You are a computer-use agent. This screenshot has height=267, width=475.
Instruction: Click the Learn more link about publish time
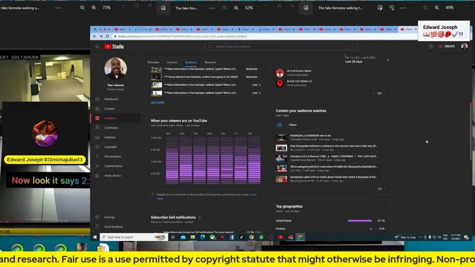pyautogui.click(x=253, y=194)
